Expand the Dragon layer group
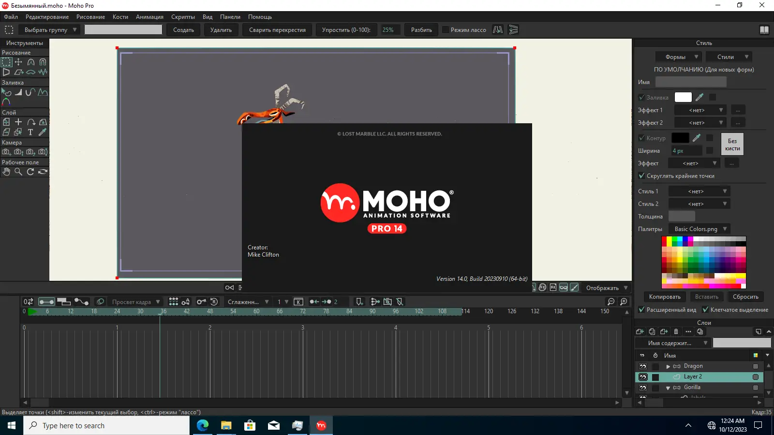Viewport: 774px width, 435px height. (x=668, y=366)
